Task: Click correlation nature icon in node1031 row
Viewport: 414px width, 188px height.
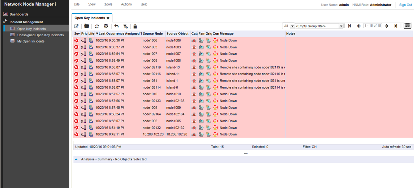Action: click(x=215, y=81)
